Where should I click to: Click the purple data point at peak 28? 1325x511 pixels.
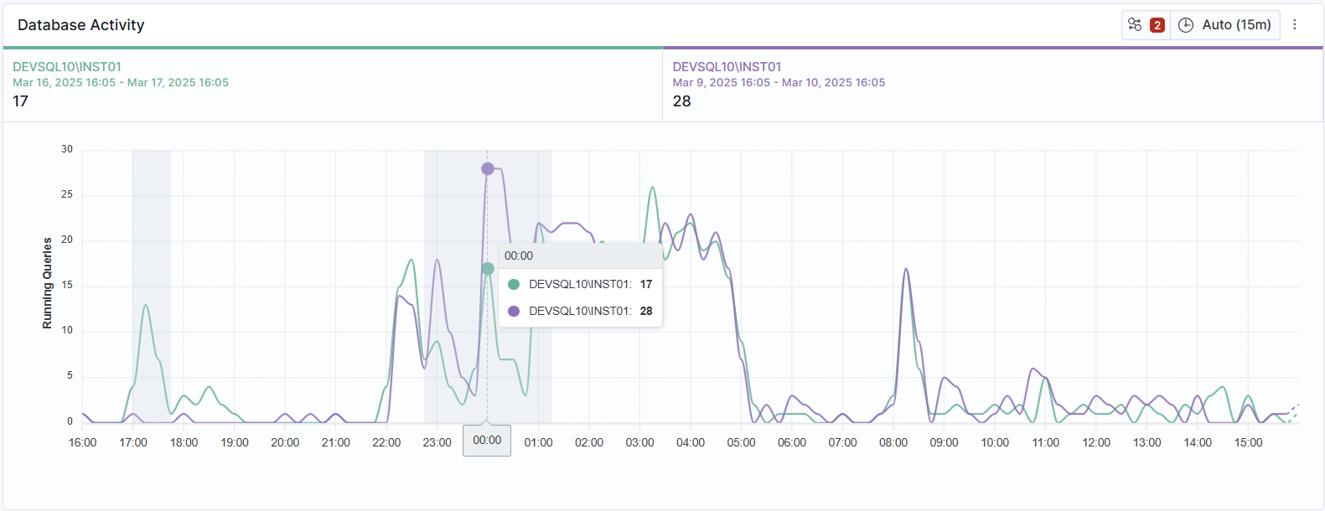tap(488, 168)
